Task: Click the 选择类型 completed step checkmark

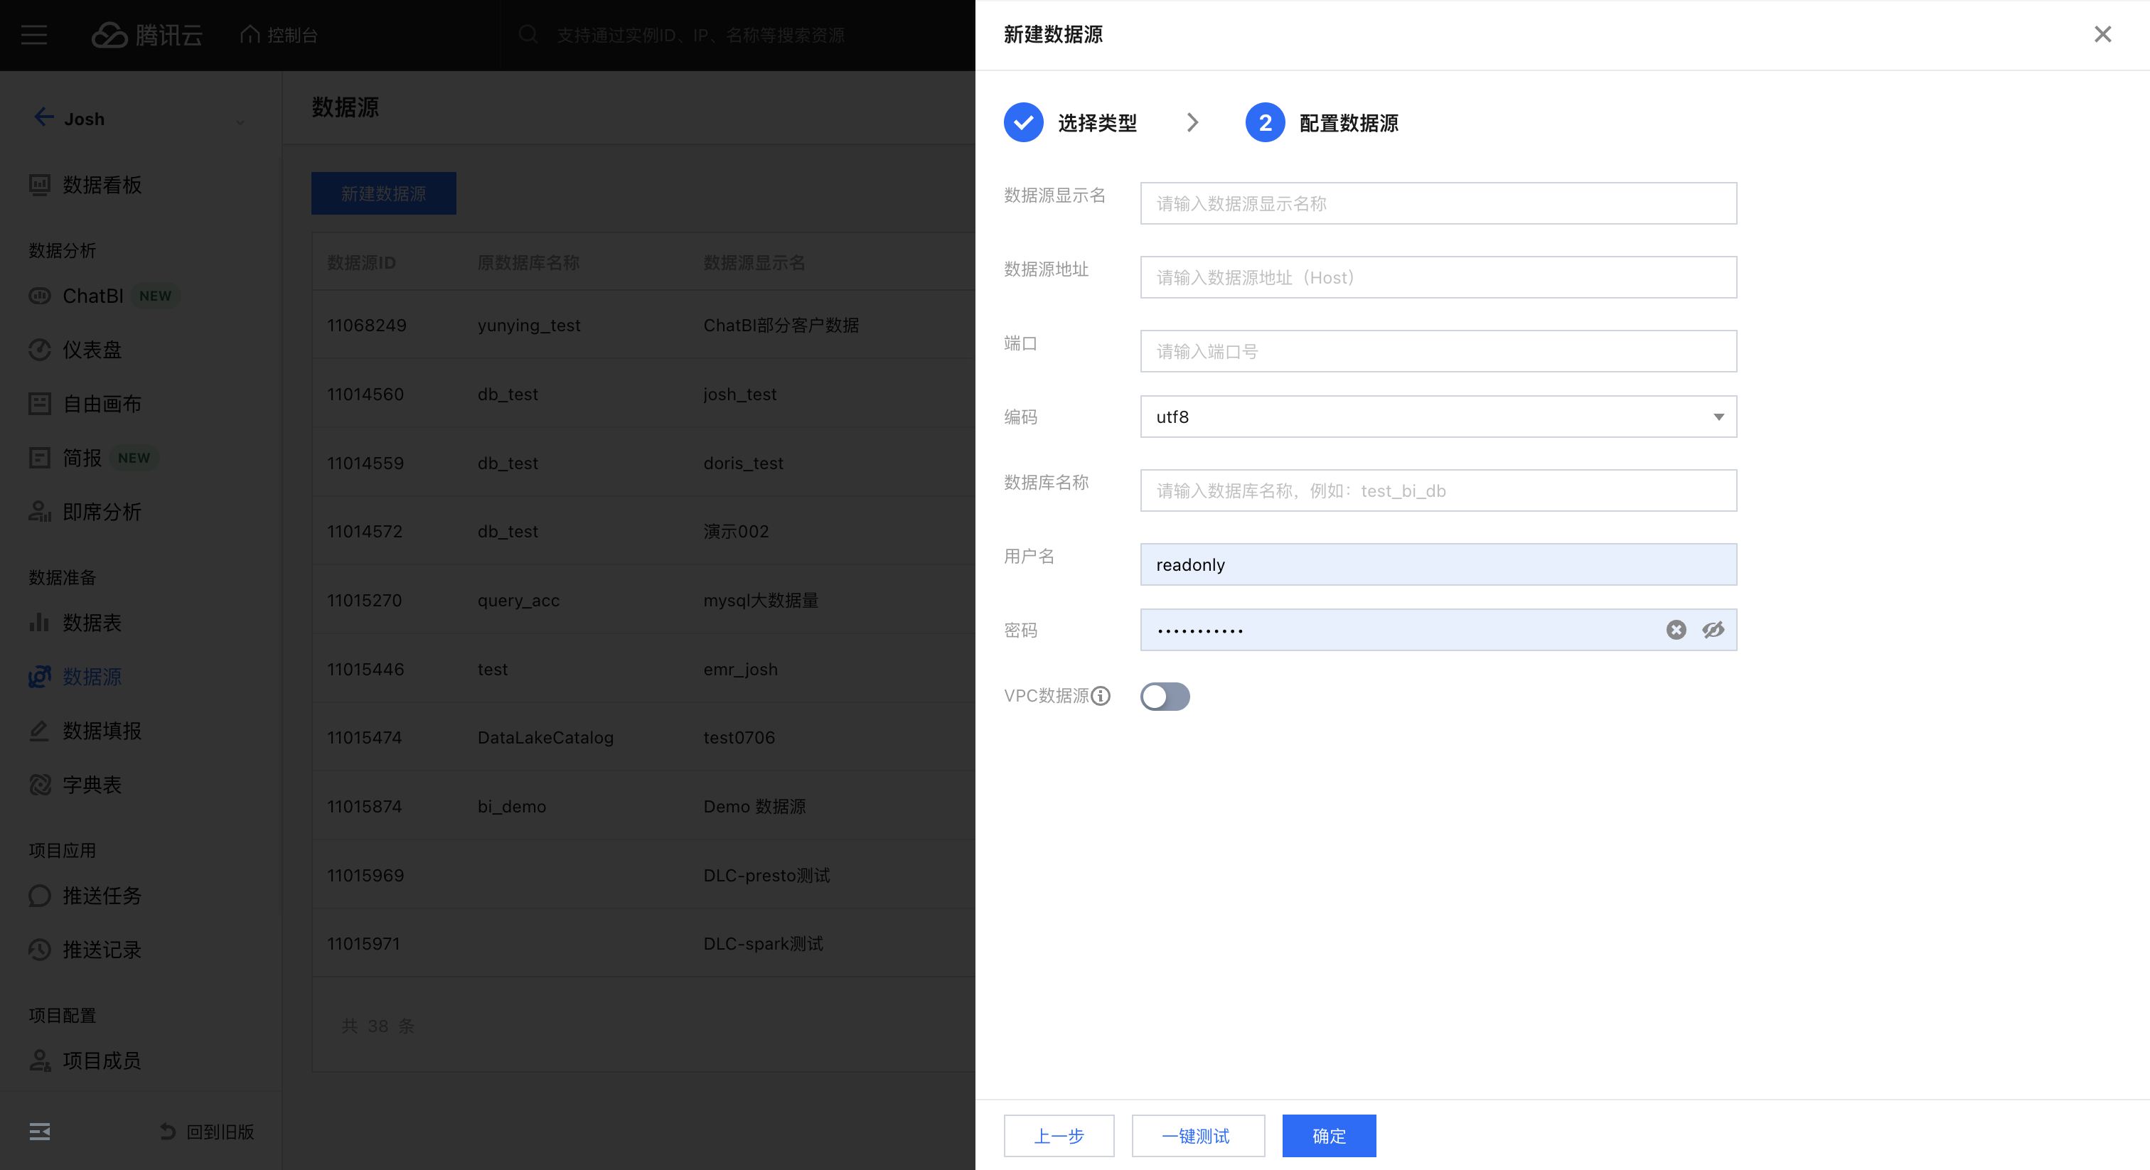Action: click(1023, 123)
